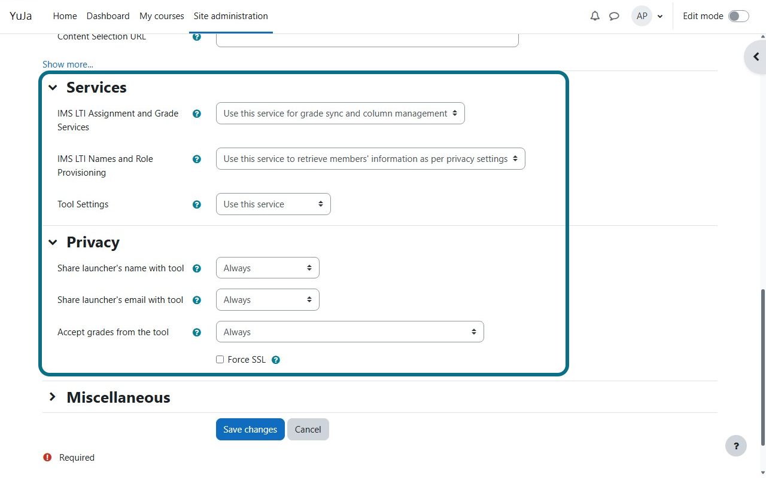The image size is (766, 478).
Task: Click help icon for Accept grades from the tool
Action: [x=196, y=332]
